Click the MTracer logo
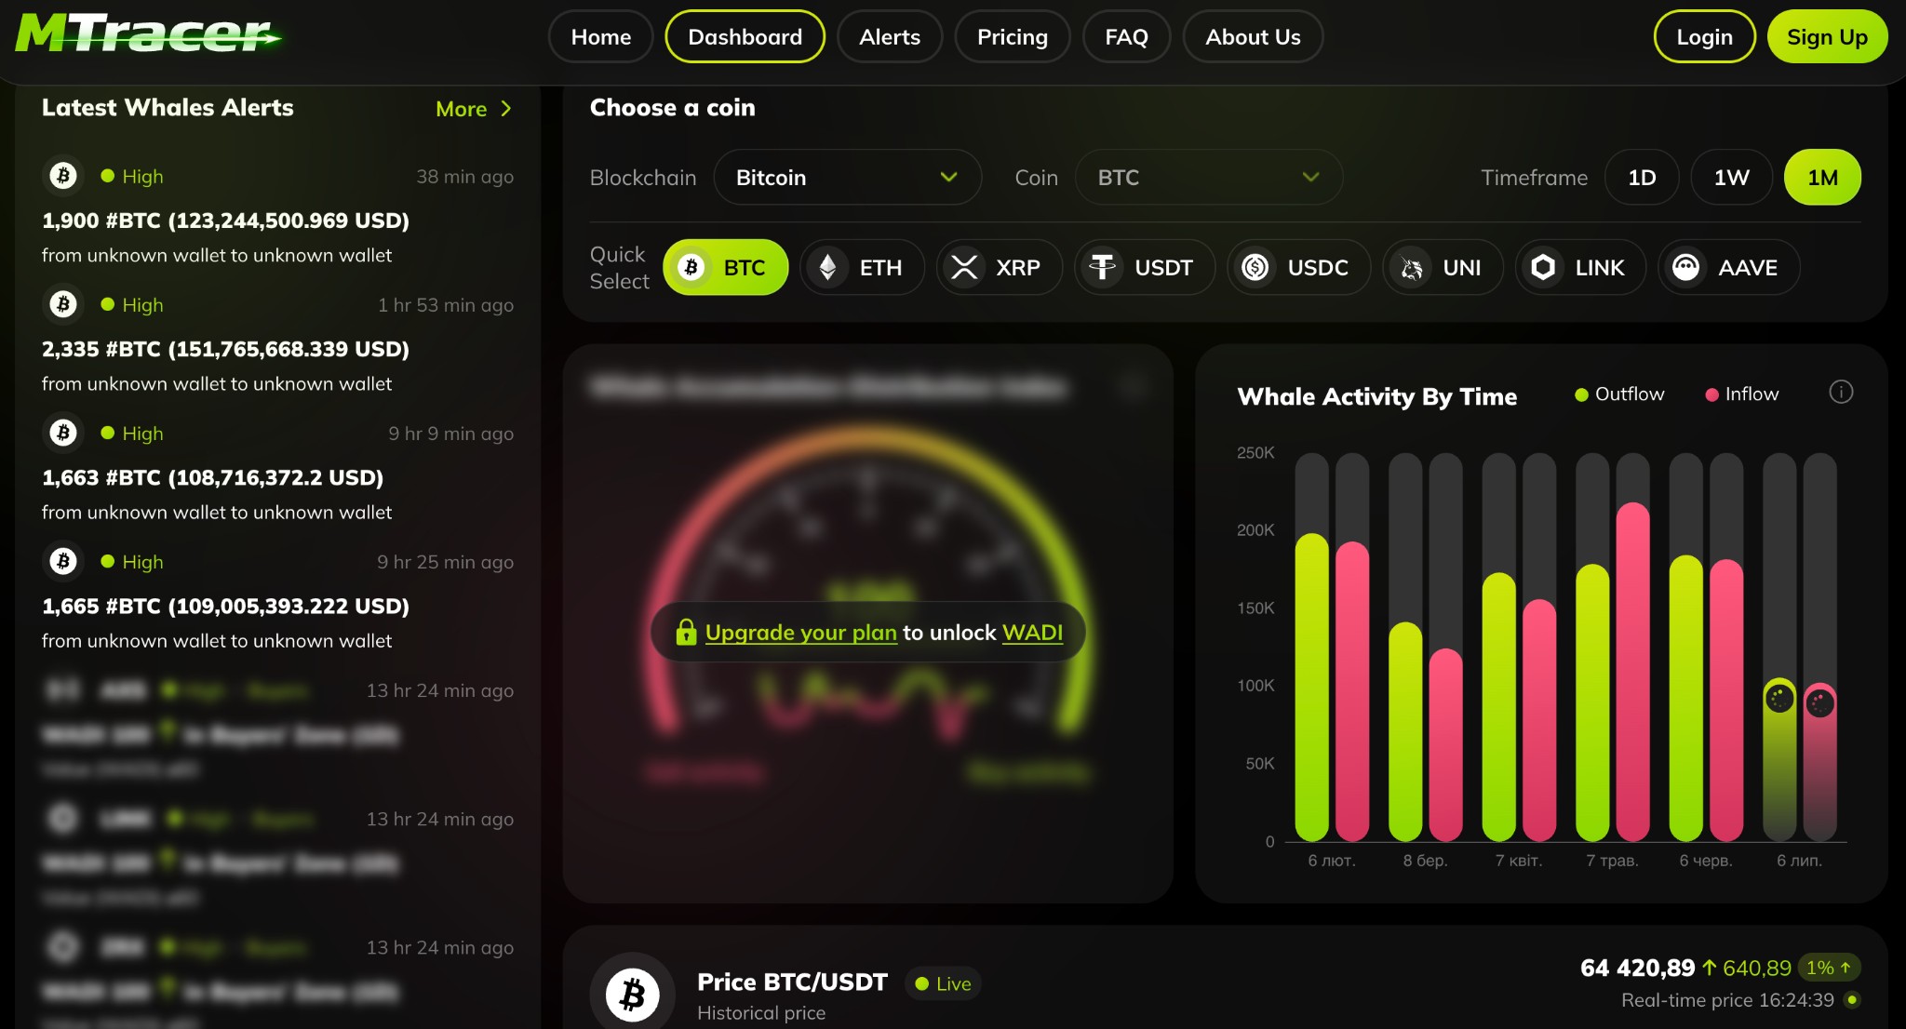The image size is (1906, 1029). (x=149, y=33)
